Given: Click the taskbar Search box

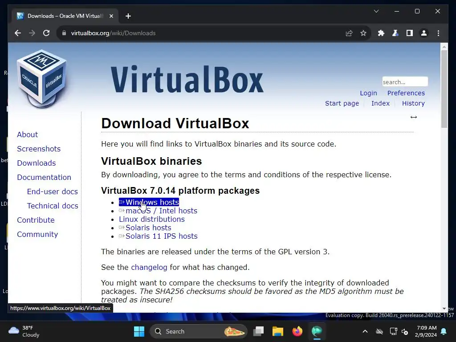Looking at the screenshot, I should pyautogui.click(x=198, y=331).
